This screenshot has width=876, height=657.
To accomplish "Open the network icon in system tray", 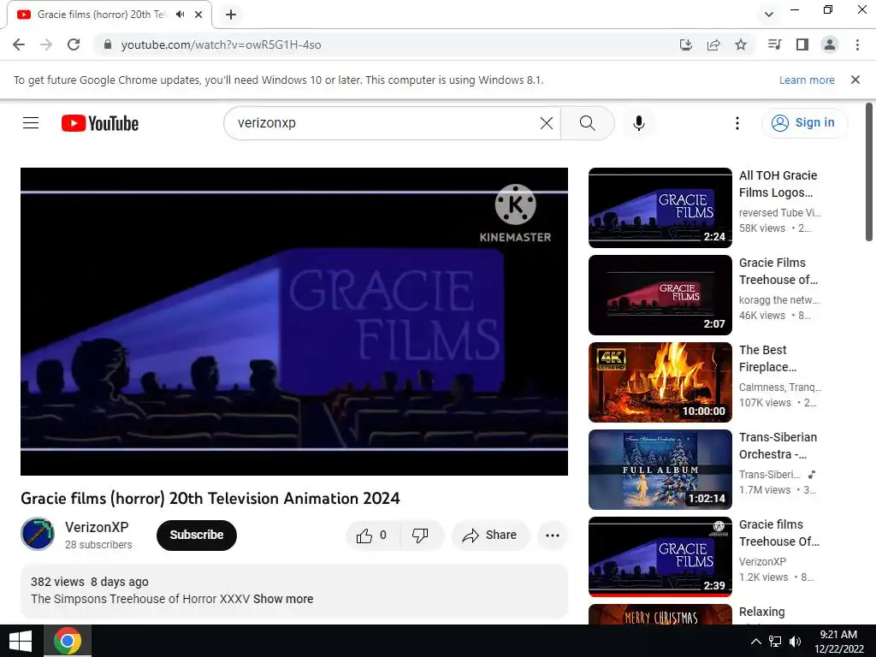I will (775, 642).
